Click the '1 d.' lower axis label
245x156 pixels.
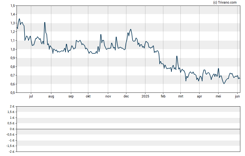(12, 118)
